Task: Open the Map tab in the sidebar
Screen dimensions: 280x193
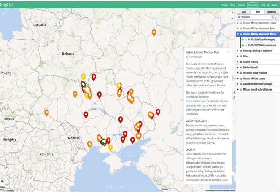Action: pyautogui.click(x=244, y=11)
